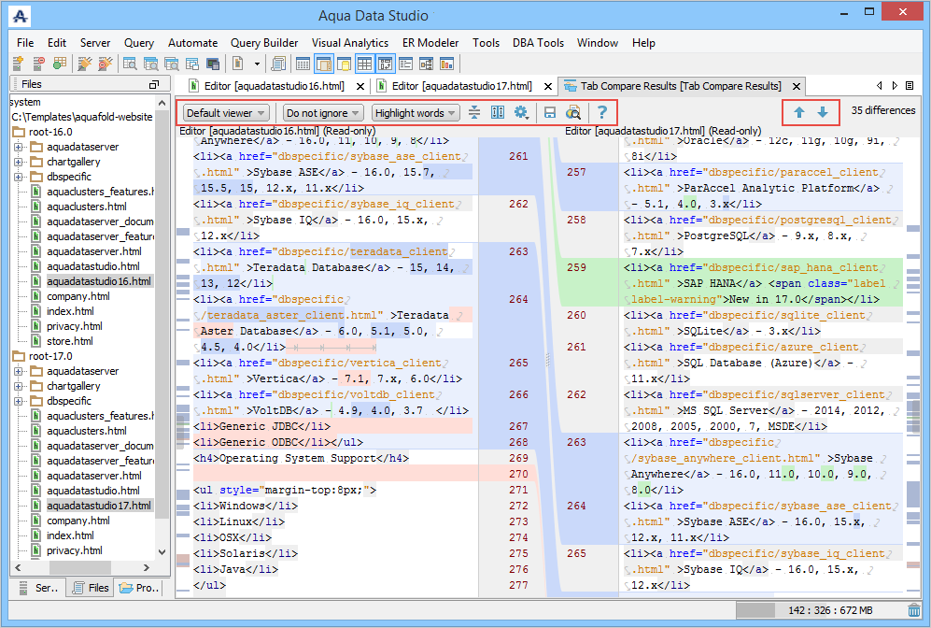Click the search-in-results magnifier icon
931x628 pixels.
(574, 112)
